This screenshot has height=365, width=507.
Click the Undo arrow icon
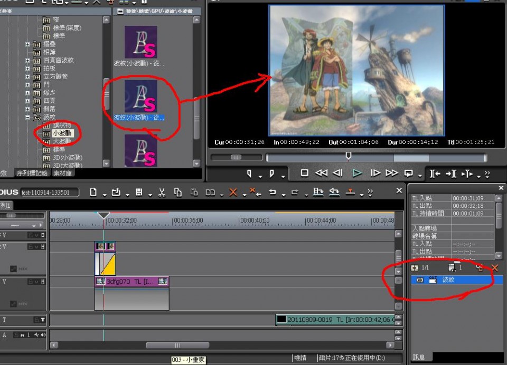coord(273,193)
